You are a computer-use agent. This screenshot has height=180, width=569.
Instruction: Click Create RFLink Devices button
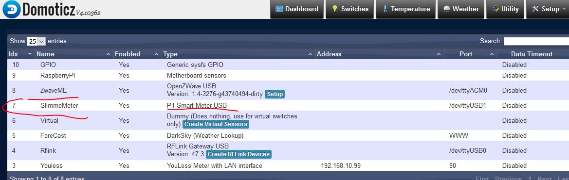[239, 154]
